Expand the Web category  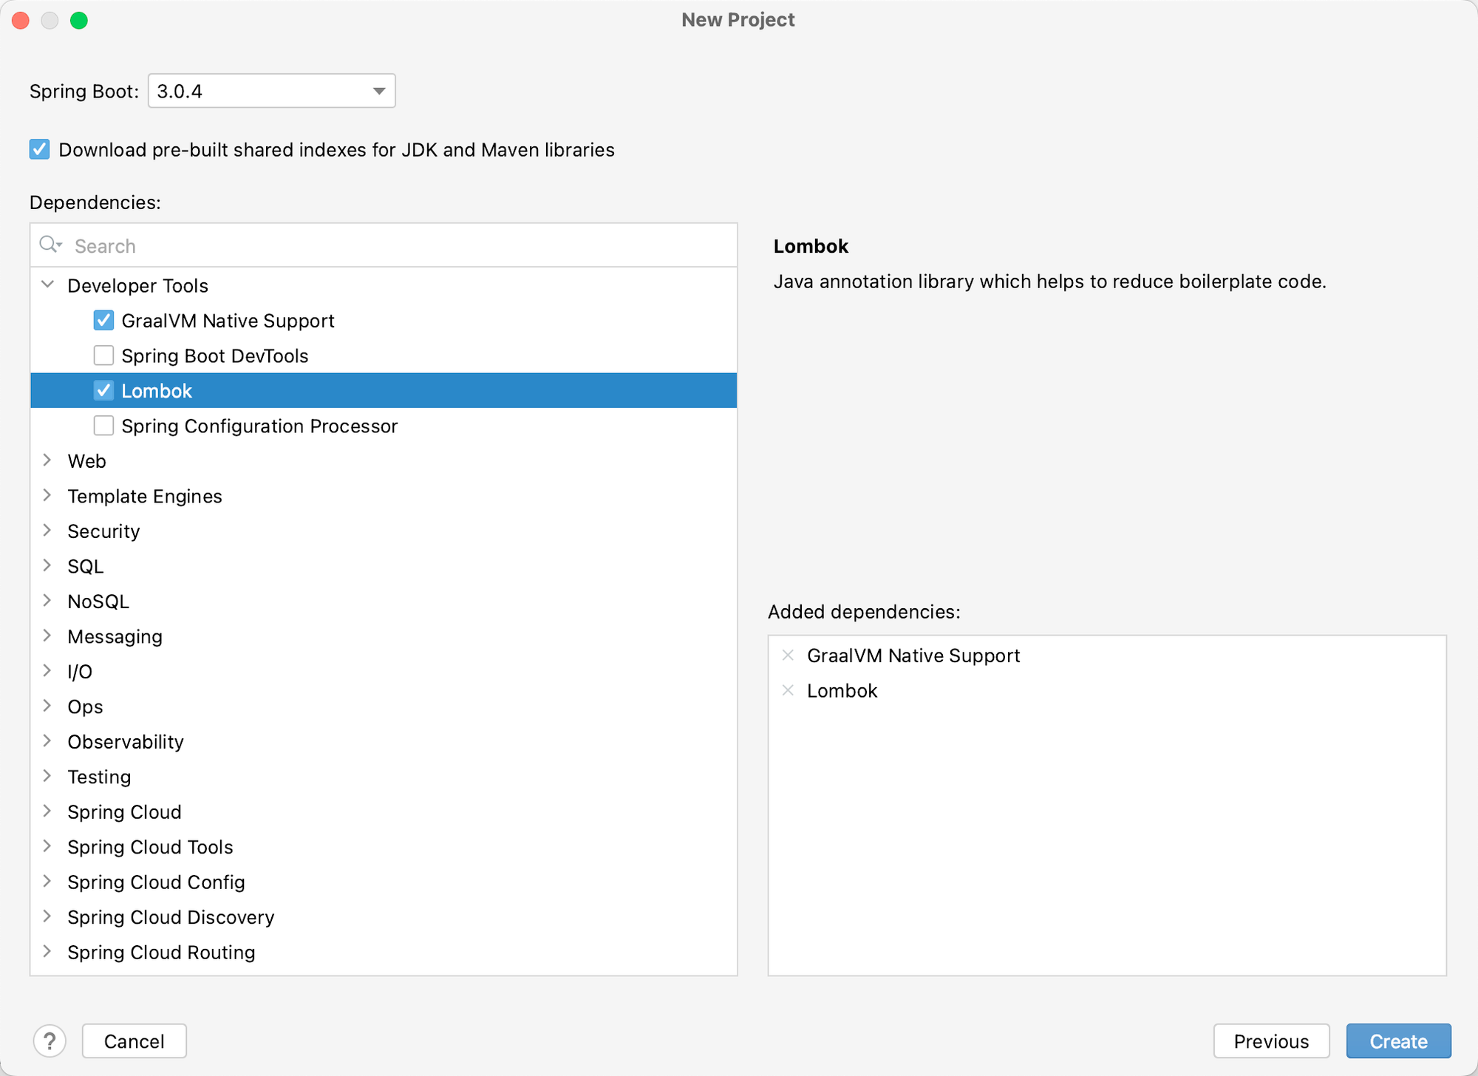tap(48, 460)
